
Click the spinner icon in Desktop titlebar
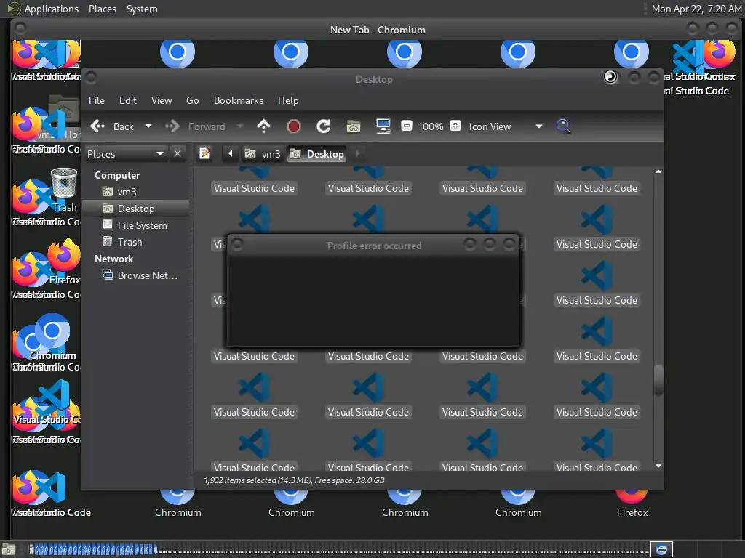(x=610, y=77)
